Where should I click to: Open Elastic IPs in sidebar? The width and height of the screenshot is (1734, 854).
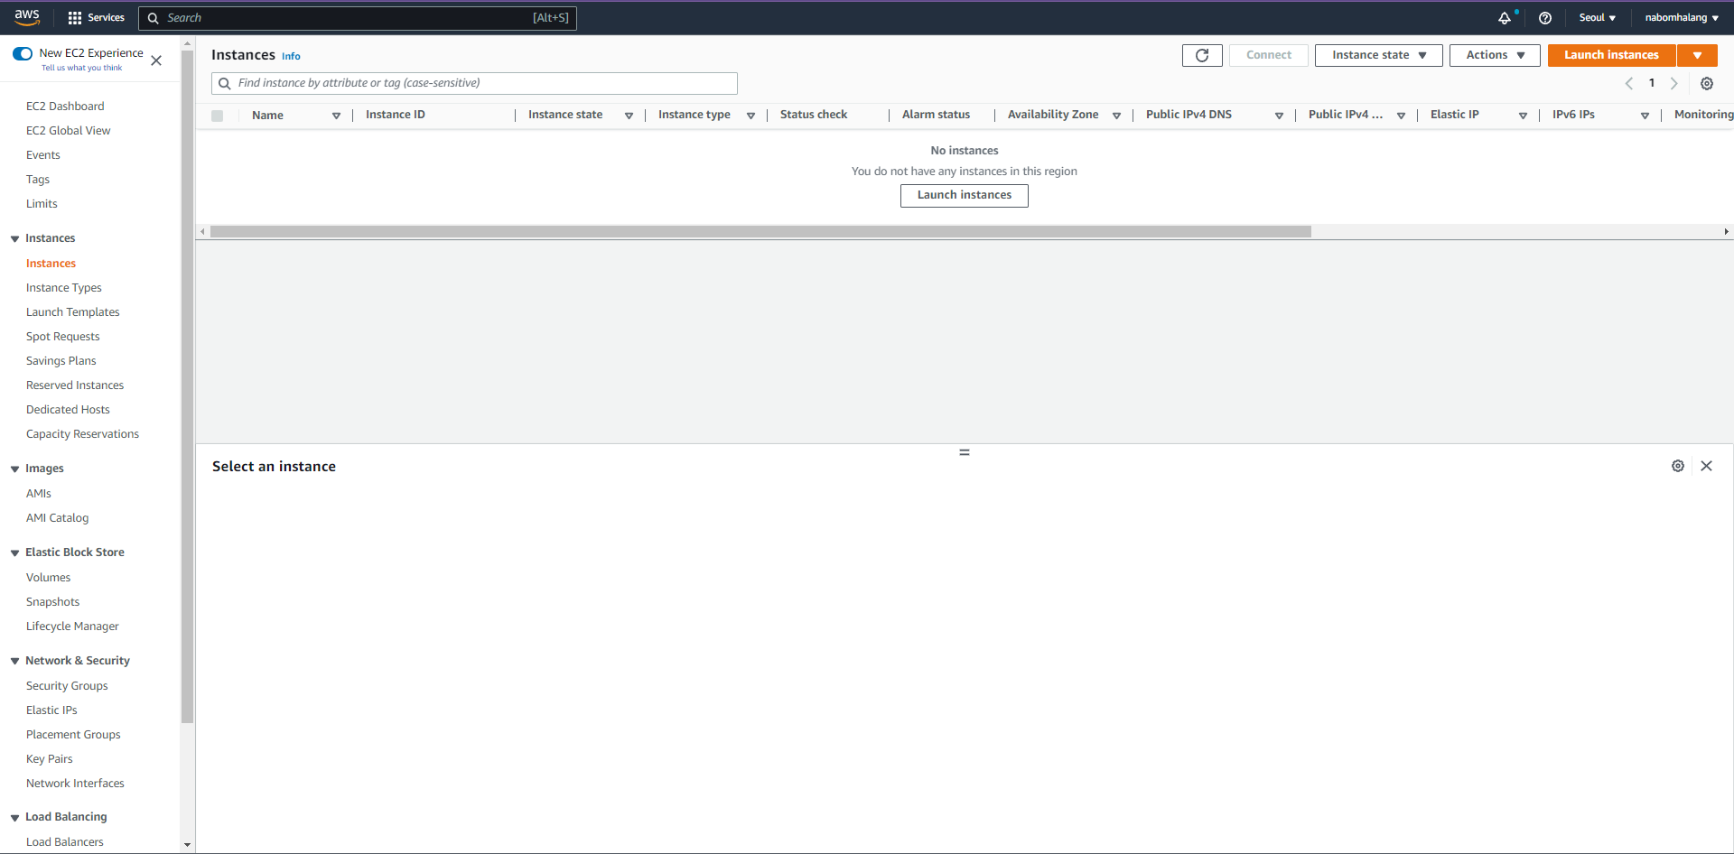click(51, 710)
